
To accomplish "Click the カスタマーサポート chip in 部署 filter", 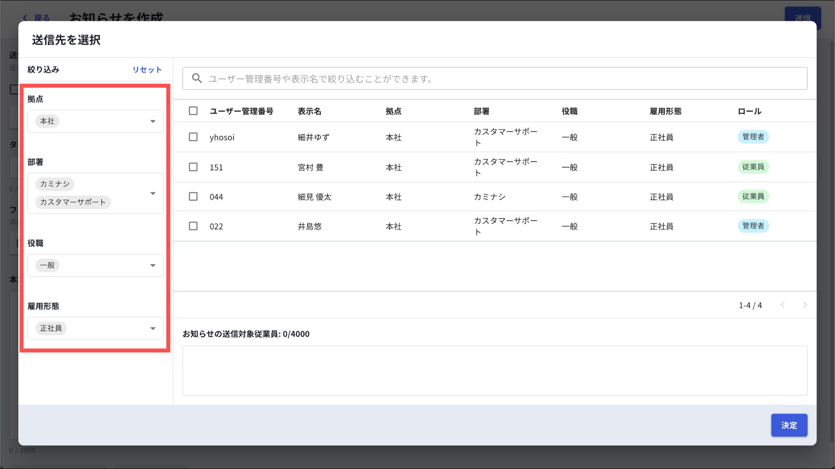I will (73, 202).
